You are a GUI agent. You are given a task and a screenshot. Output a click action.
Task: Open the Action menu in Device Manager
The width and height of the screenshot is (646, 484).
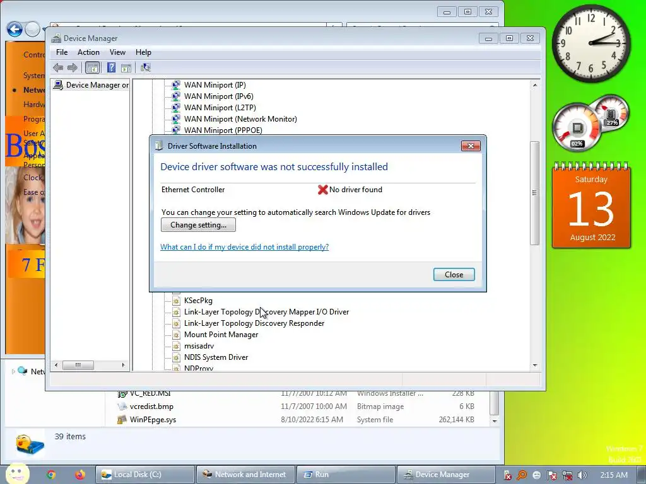tap(88, 52)
